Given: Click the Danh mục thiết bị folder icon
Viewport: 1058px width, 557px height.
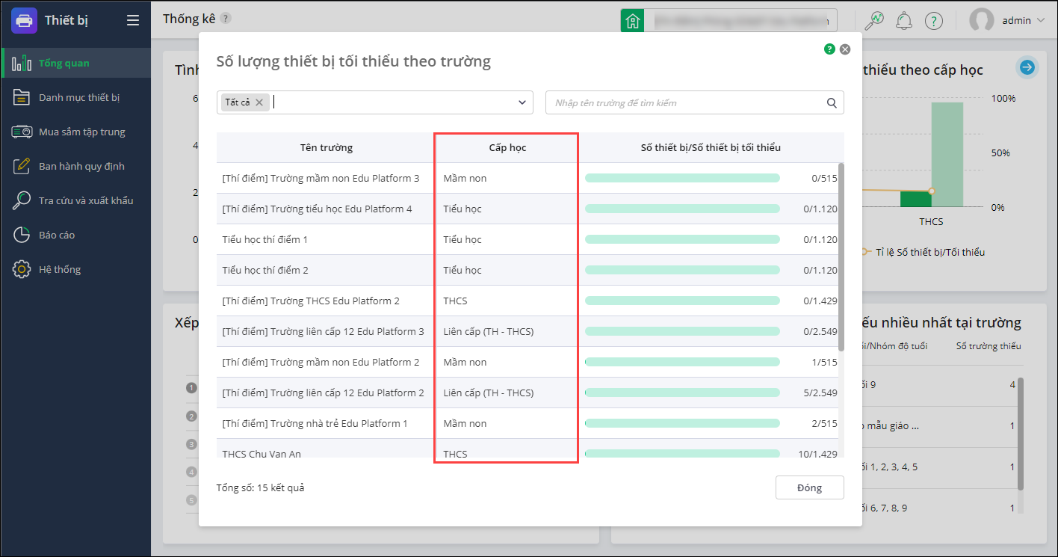Looking at the screenshot, I should pos(22,97).
